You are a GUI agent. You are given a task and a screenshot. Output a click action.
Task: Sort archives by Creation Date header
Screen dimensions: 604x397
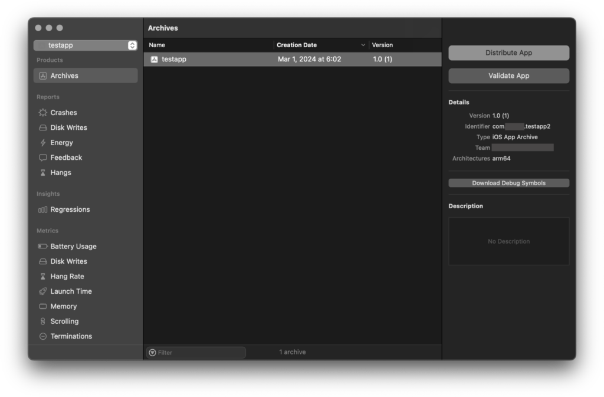click(x=321, y=45)
